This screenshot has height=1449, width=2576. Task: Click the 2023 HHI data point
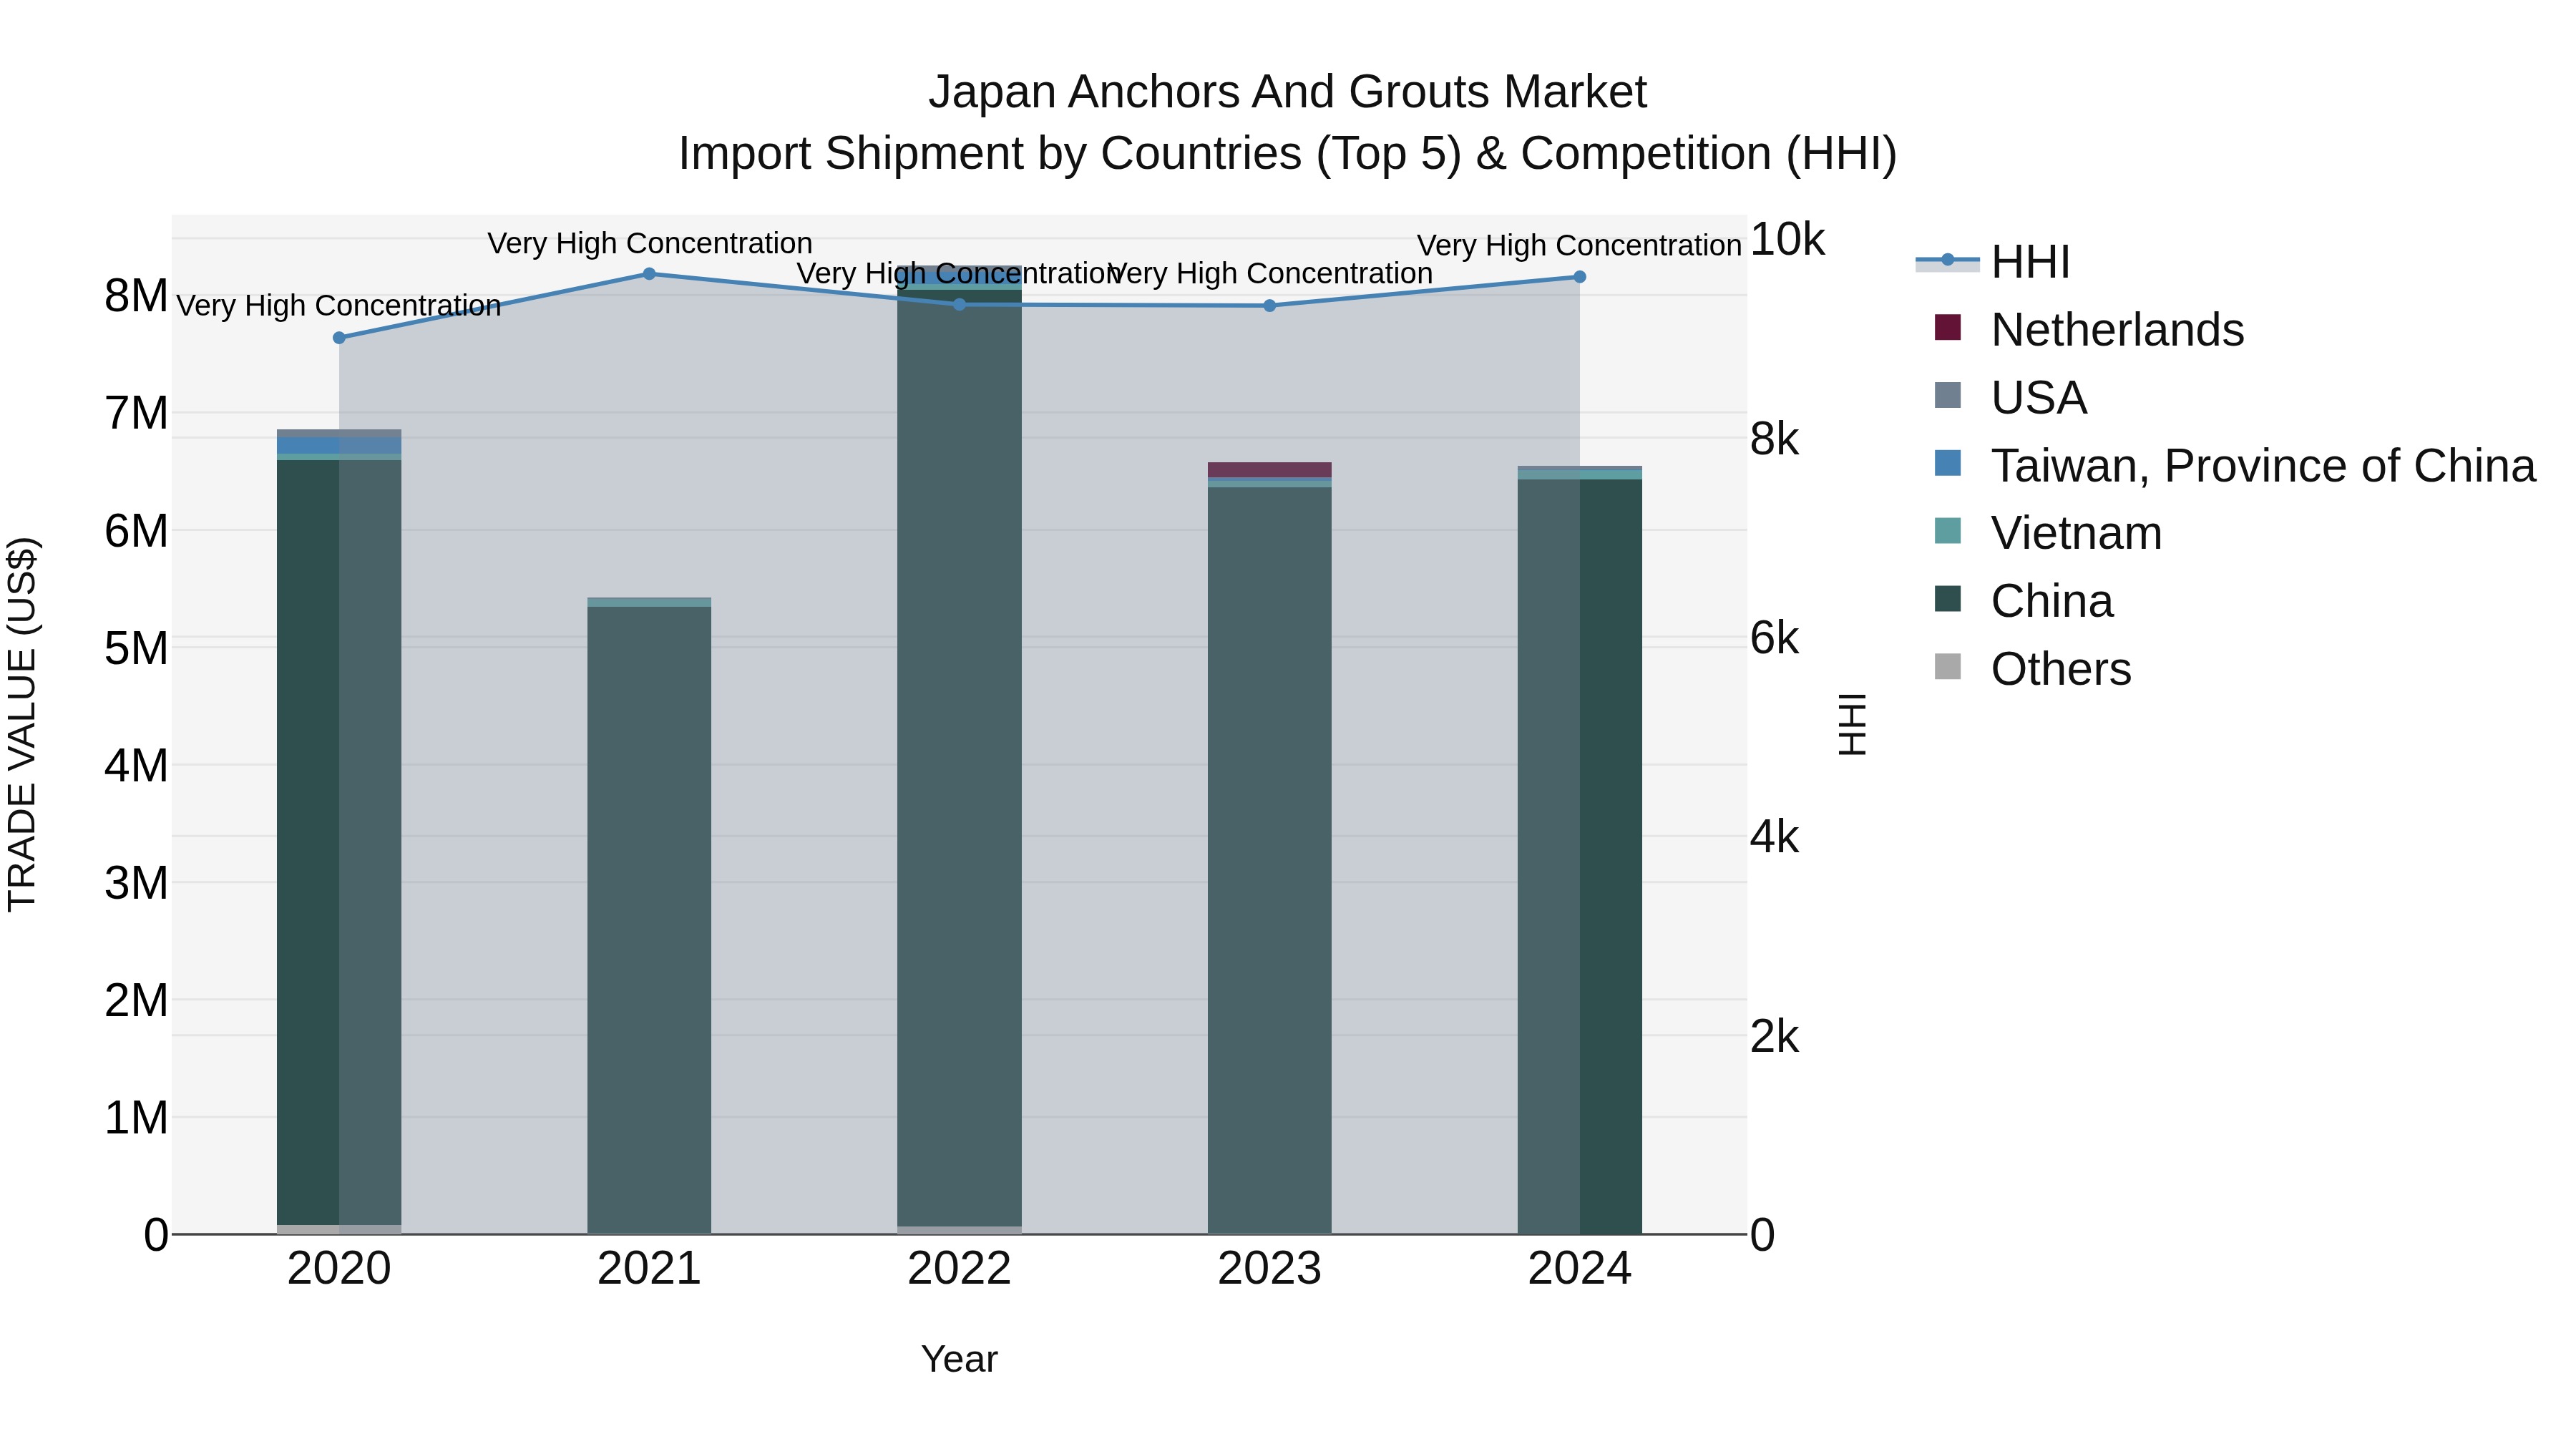tap(1270, 306)
